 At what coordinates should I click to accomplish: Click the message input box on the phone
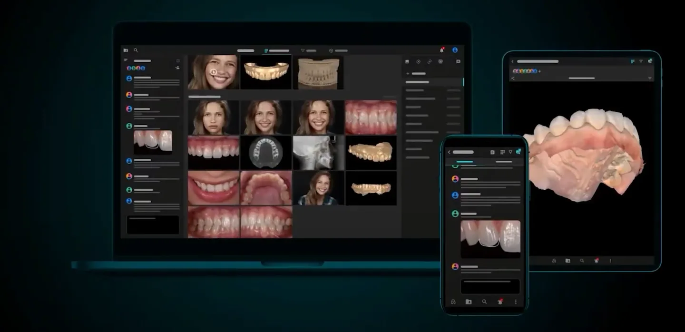pos(490,286)
